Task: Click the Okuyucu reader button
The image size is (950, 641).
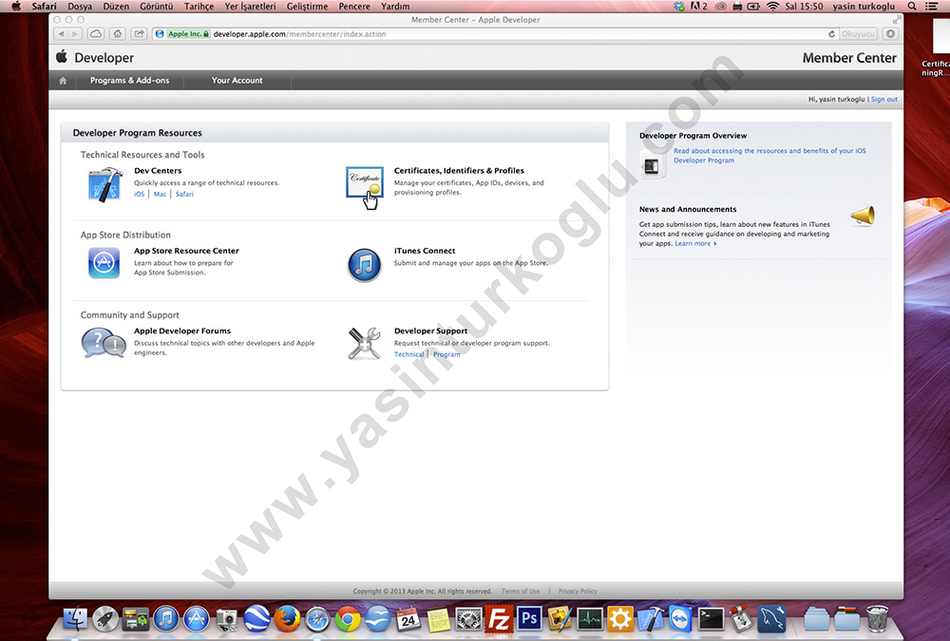Action: pyautogui.click(x=858, y=34)
